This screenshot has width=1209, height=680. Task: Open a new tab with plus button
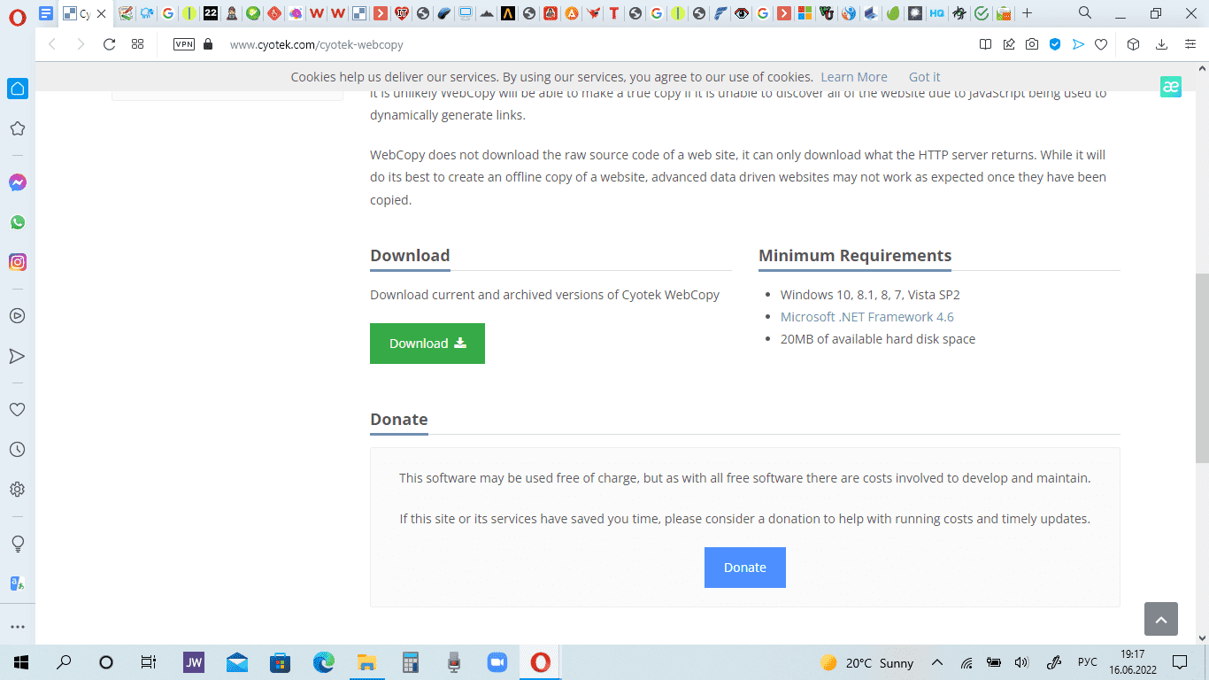(x=1027, y=13)
